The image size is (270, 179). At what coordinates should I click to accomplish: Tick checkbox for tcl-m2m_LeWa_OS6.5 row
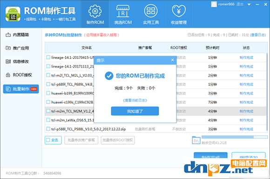48,120
